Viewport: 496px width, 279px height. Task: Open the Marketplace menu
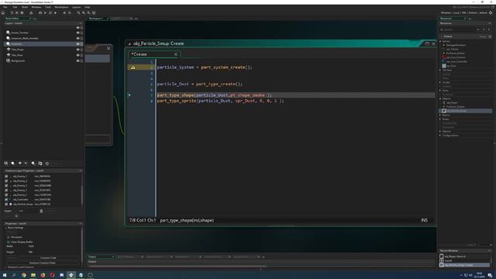tap(61, 7)
